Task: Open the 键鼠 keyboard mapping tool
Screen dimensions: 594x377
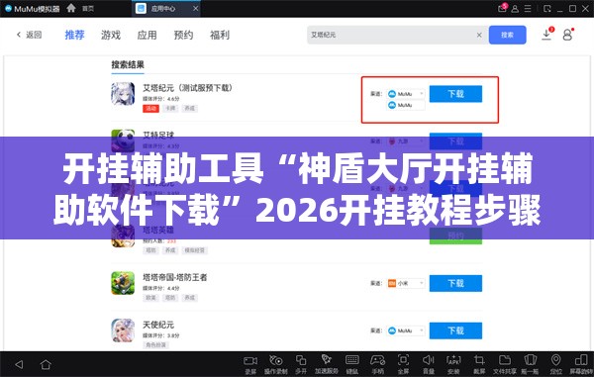Action: [x=351, y=364]
